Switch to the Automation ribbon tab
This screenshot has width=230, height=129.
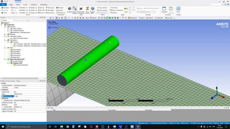[44, 5]
